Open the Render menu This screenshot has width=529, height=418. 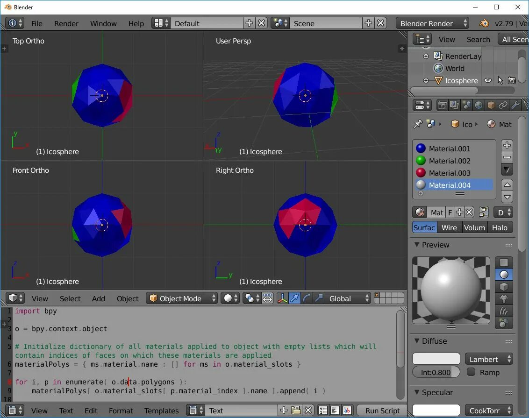click(x=66, y=23)
